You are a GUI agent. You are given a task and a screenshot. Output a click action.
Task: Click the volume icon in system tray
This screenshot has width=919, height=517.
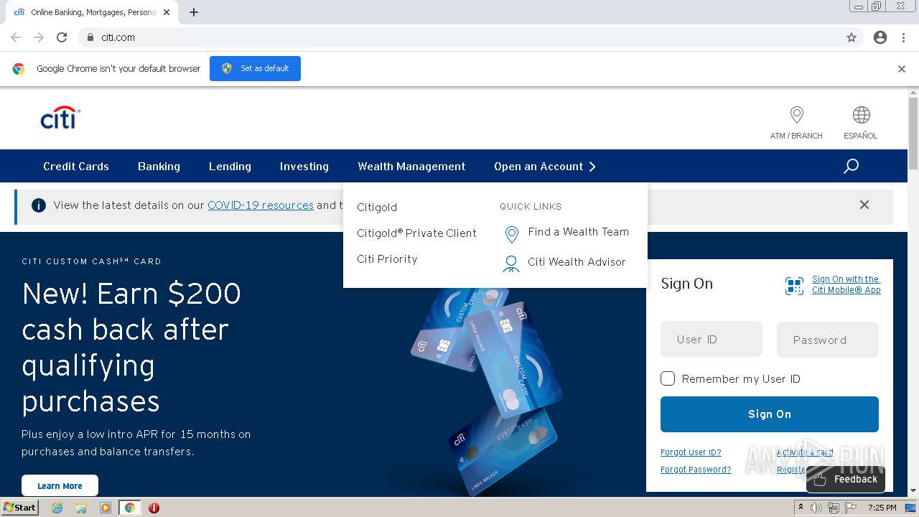click(x=816, y=508)
